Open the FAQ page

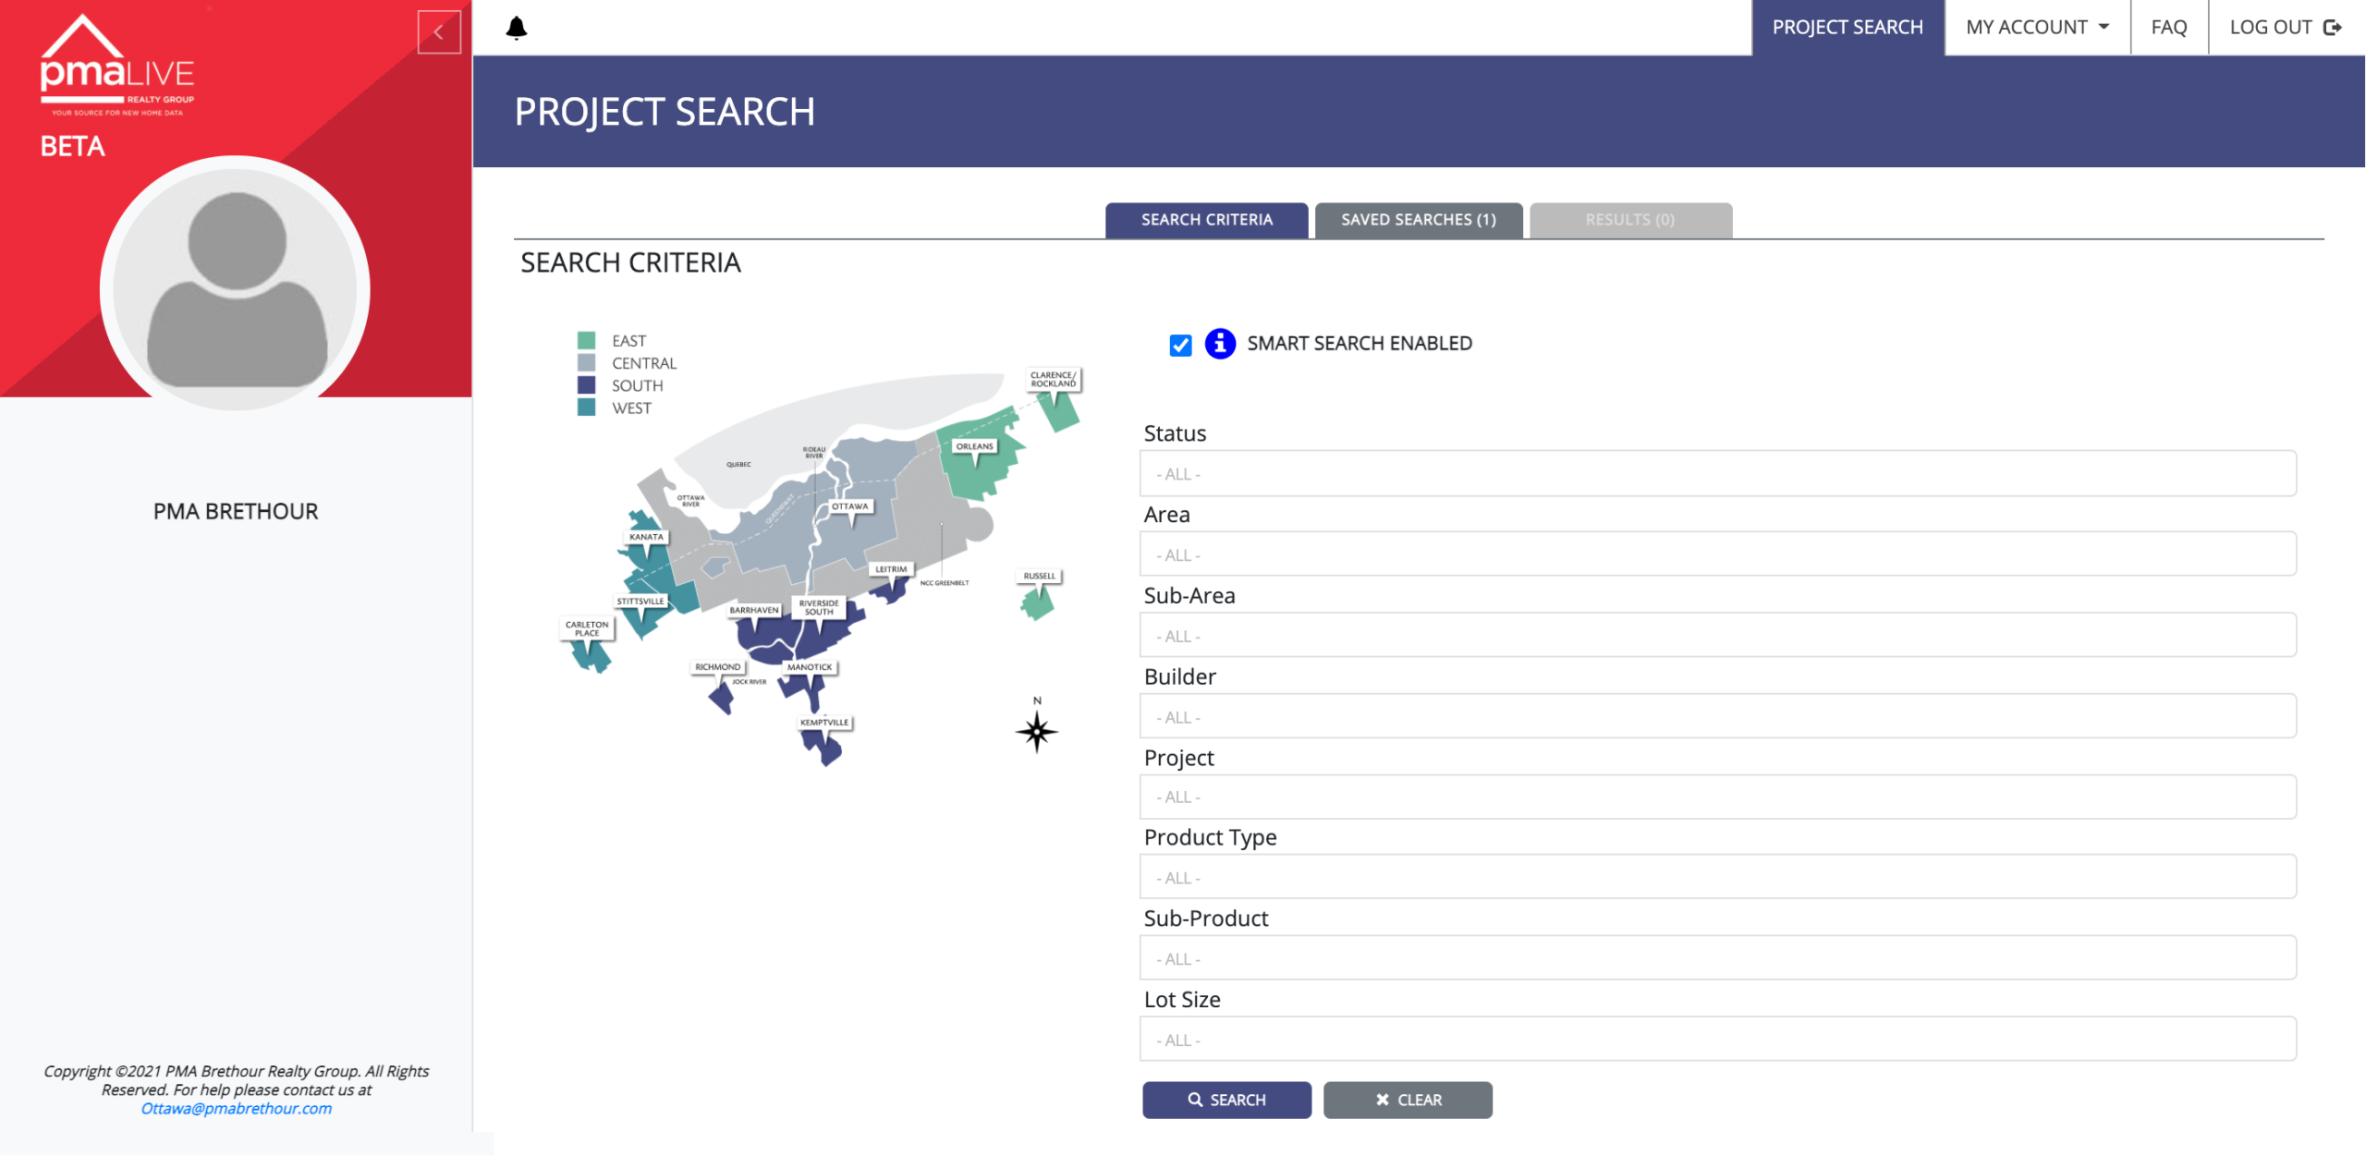[2168, 28]
